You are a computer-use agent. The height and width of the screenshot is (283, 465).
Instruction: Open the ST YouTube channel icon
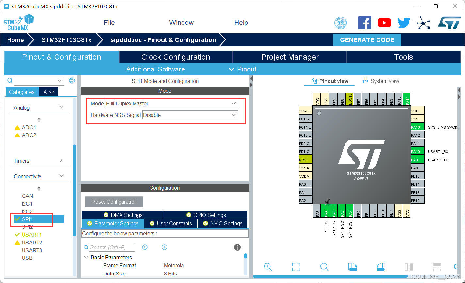(x=384, y=23)
